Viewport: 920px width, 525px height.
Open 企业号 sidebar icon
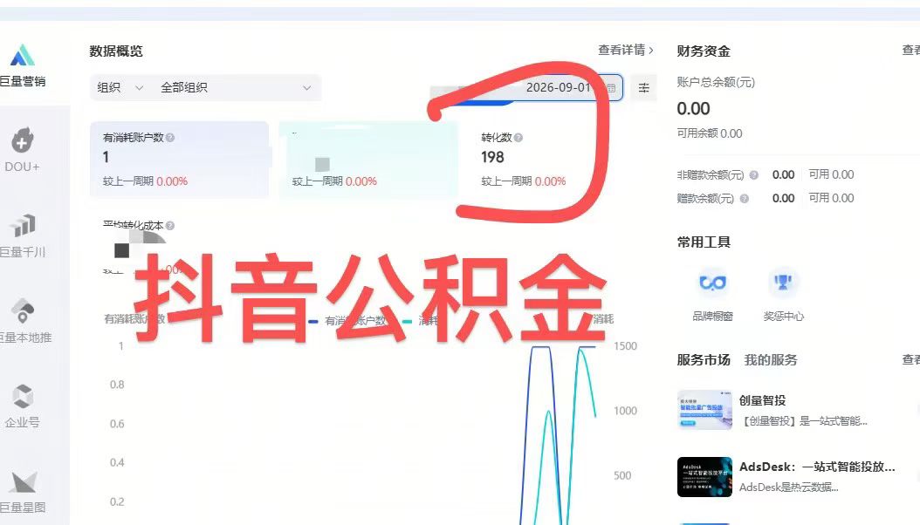[x=23, y=396]
